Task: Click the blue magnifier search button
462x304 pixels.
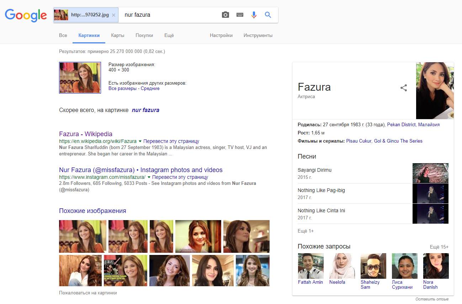Action: [268, 15]
